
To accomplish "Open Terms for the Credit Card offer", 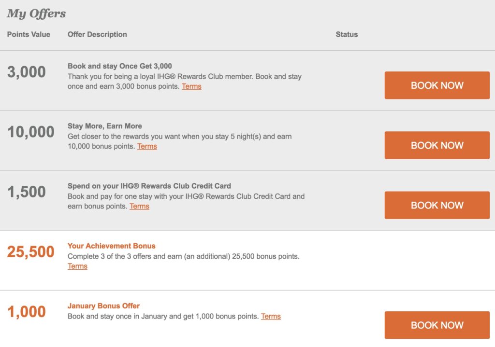I will point(139,206).
